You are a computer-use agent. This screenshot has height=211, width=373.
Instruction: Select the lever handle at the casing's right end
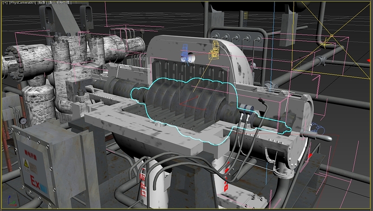pyautogui.click(x=316, y=136)
